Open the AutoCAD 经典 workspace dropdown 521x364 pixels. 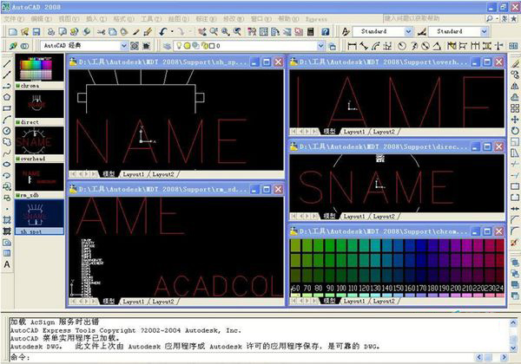tap(123, 45)
